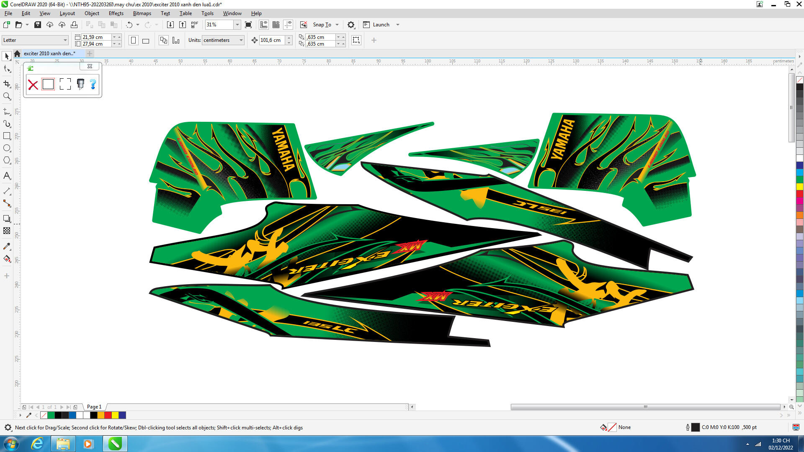The height and width of the screenshot is (452, 804).
Task: Pick green swatch in document palette
Action: 51,415
